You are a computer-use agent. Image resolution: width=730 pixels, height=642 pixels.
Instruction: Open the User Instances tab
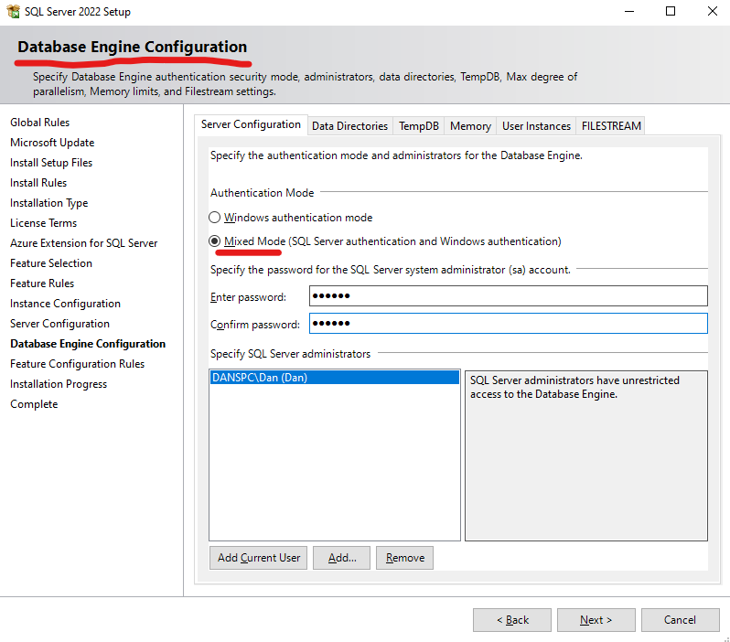coord(536,126)
